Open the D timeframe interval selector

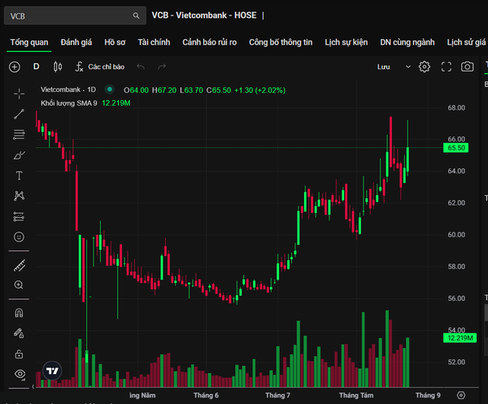(36, 67)
